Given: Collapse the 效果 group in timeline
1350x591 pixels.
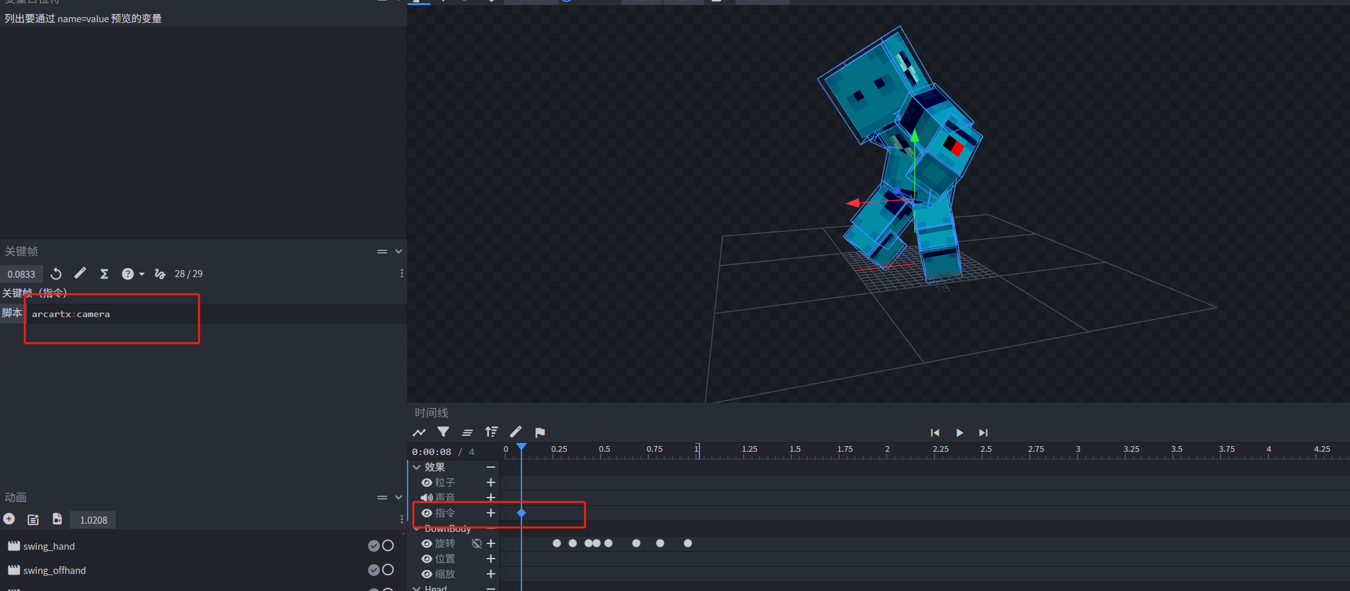Looking at the screenshot, I should [x=417, y=467].
